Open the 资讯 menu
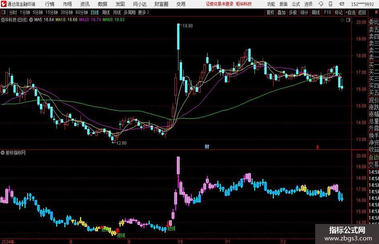The height and width of the screenshot is (244, 379). point(85,4)
